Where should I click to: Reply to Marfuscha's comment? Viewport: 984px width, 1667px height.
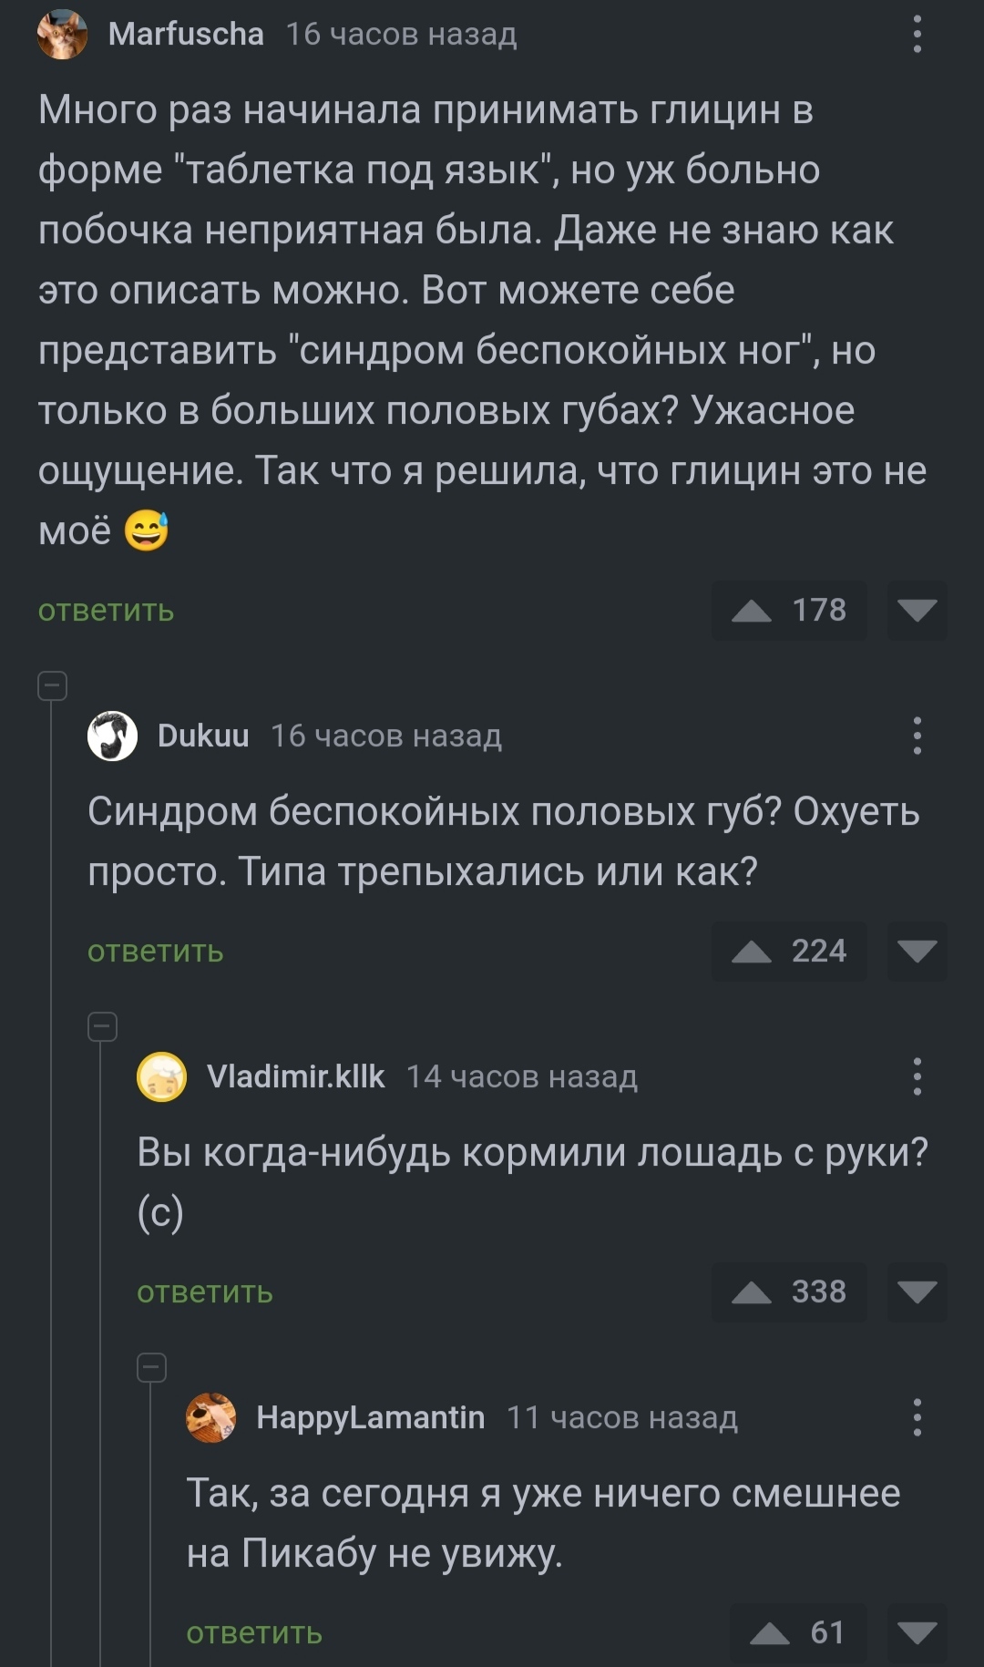106,611
